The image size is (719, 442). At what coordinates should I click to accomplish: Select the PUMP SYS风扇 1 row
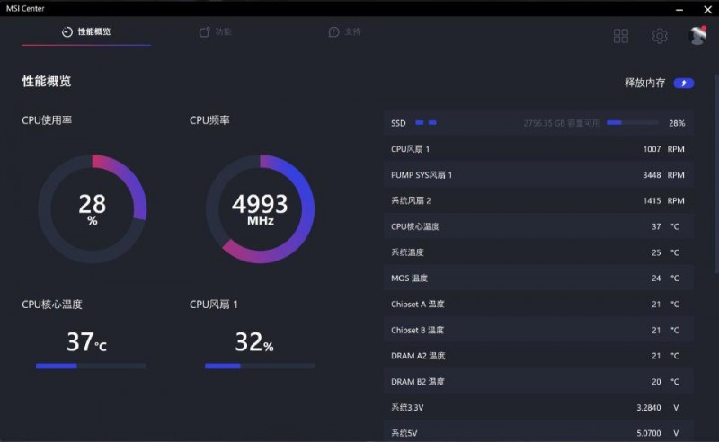pos(538,174)
